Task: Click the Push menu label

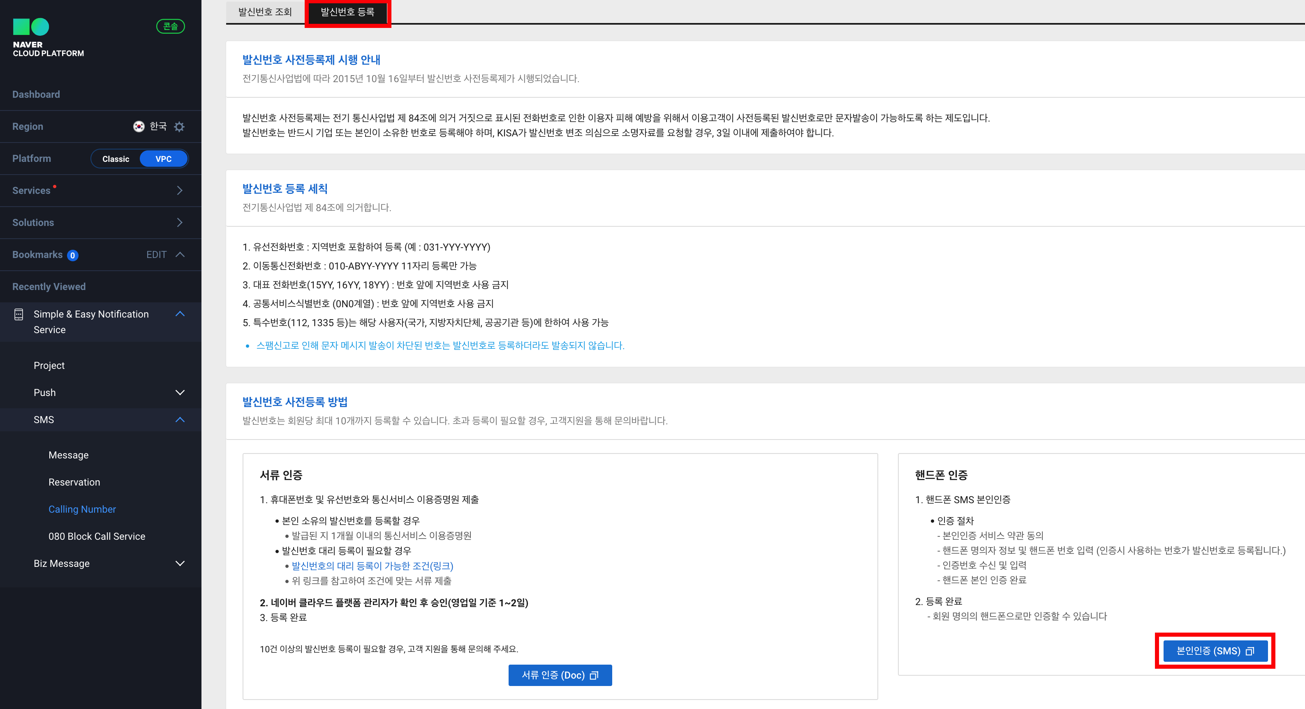Action: (x=44, y=393)
